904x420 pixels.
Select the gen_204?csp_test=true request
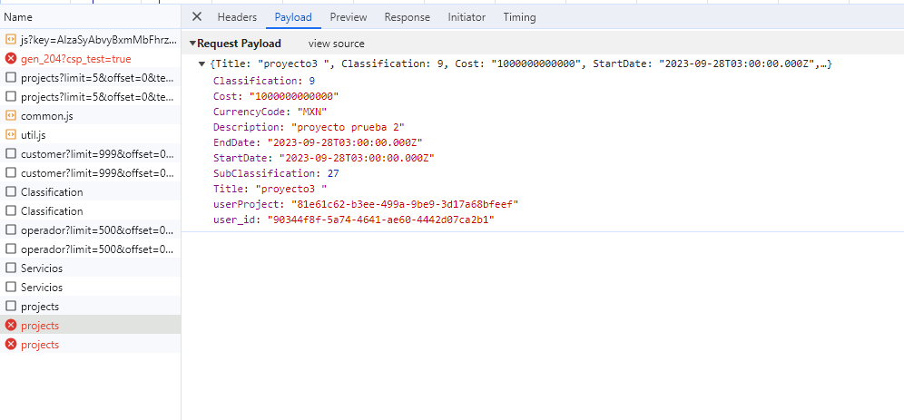point(75,59)
